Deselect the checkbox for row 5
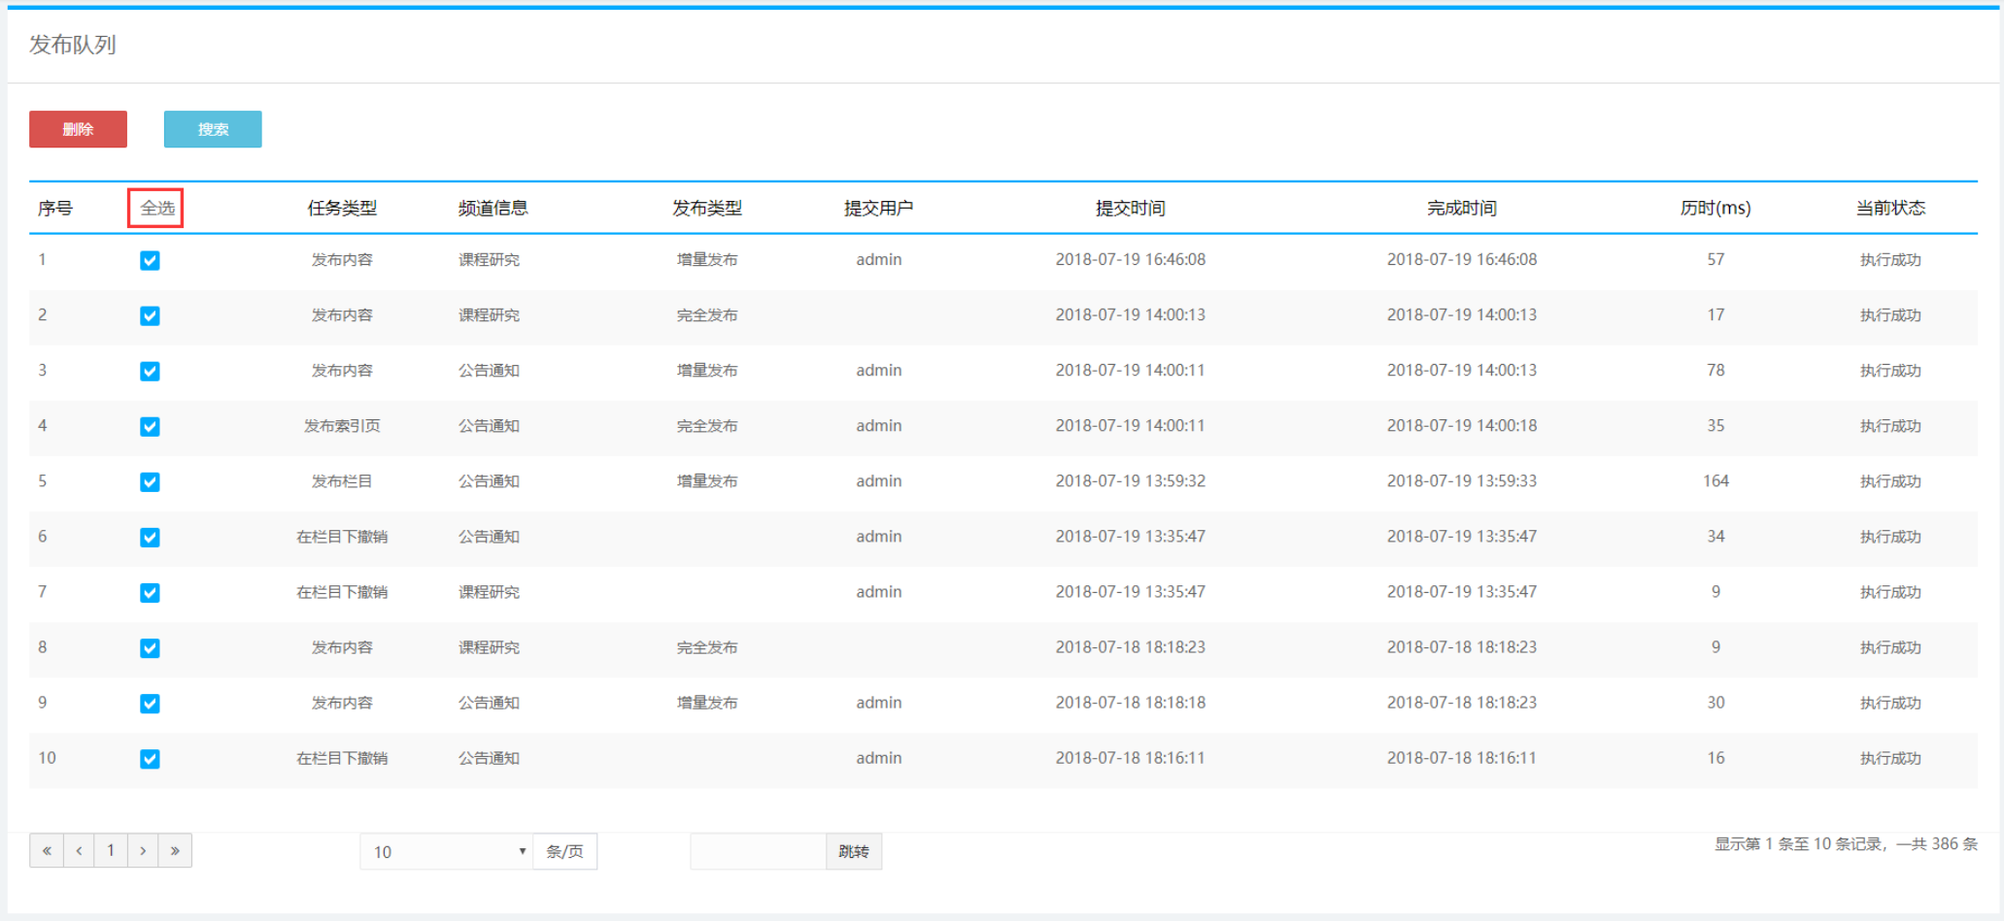This screenshot has width=2004, height=921. (x=150, y=481)
